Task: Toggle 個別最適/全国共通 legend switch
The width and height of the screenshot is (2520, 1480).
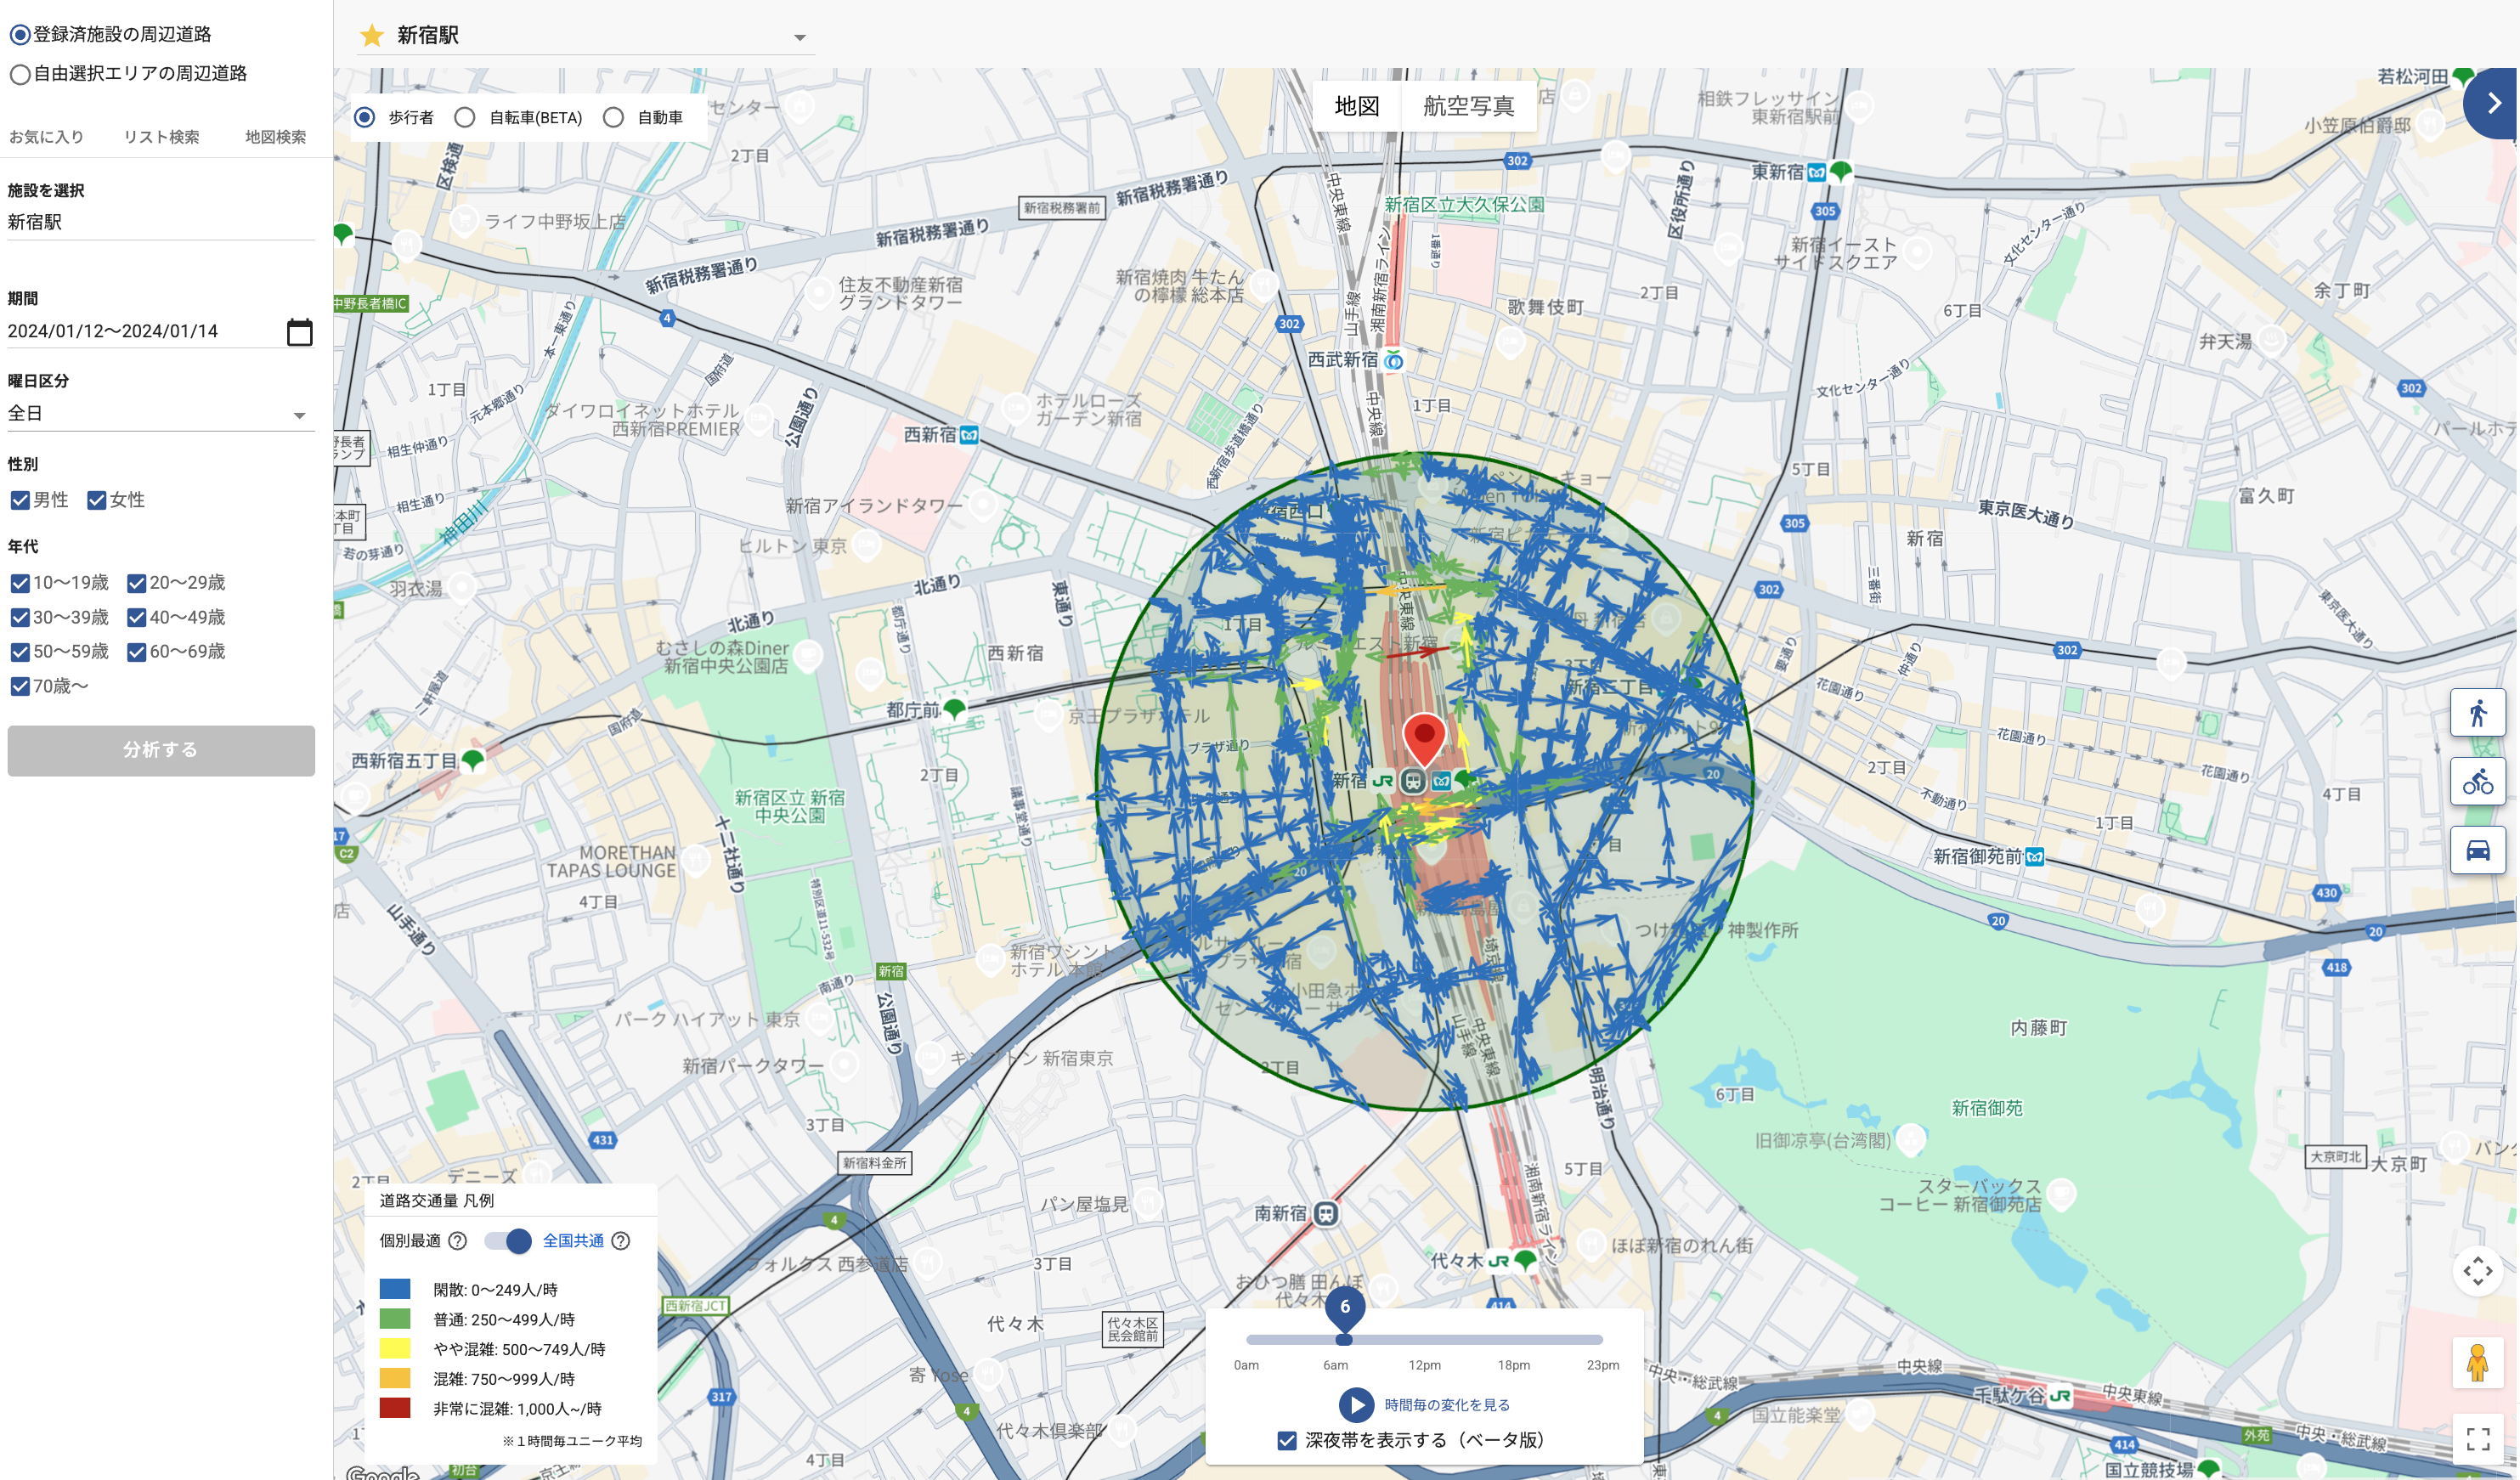Action: click(x=508, y=1241)
